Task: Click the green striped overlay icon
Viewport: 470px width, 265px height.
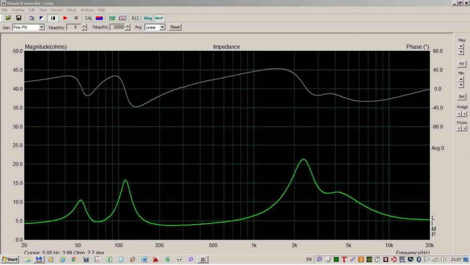Action: click(x=112, y=18)
